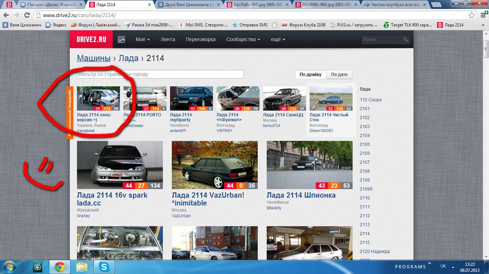
Task: Open Лада 2114 VazUrban photo thumbnail
Action: tap(215, 165)
